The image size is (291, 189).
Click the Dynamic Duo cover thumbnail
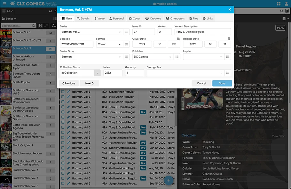202,100
